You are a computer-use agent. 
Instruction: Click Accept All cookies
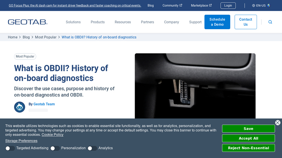pyautogui.click(x=249, y=138)
